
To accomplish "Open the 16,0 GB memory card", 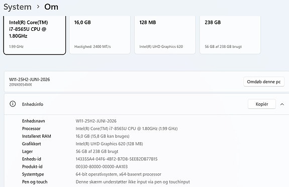I will 100,35.
